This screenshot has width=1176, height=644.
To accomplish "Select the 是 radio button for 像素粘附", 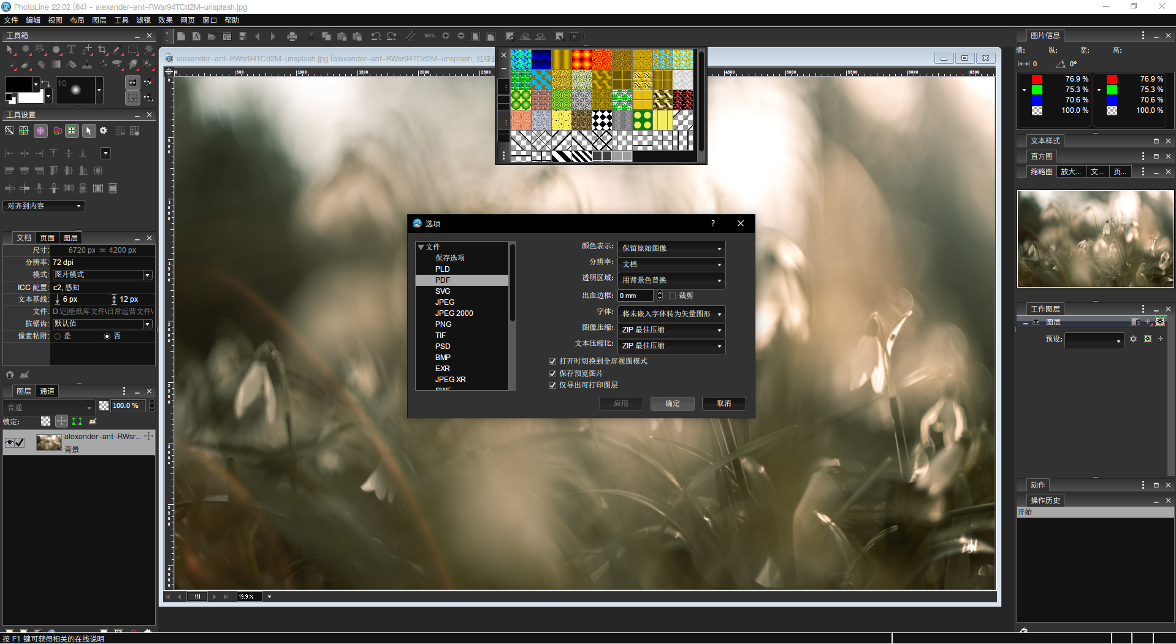I will click(58, 335).
